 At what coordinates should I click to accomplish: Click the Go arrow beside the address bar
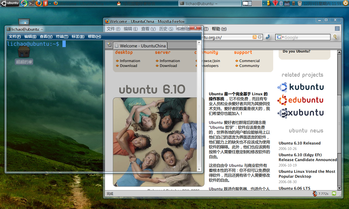click(x=268, y=37)
